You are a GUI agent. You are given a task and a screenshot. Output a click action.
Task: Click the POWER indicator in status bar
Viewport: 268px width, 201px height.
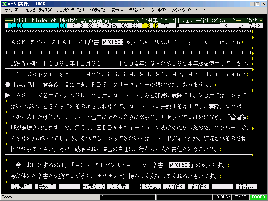pos(258,197)
